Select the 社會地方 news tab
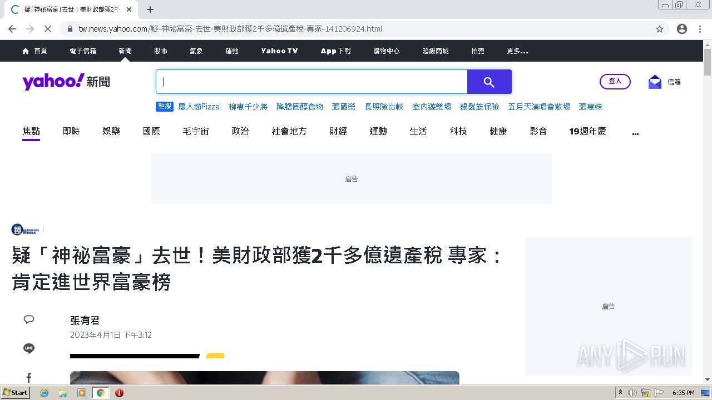This screenshot has width=712, height=400. 289,131
